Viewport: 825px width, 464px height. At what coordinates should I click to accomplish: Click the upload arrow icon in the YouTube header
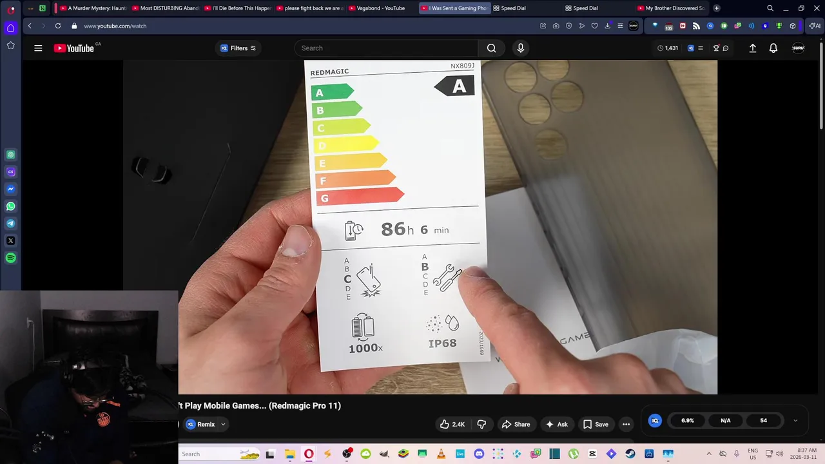[x=752, y=48]
